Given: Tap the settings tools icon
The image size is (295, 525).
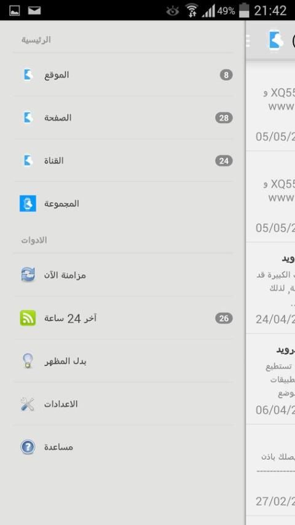Looking at the screenshot, I should [28, 404].
